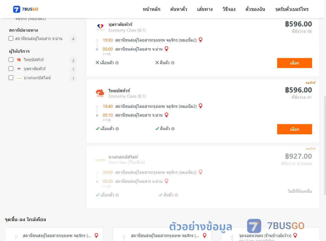Tick the บุษราคัมทัวร์ operator checkbox

point(11,68)
